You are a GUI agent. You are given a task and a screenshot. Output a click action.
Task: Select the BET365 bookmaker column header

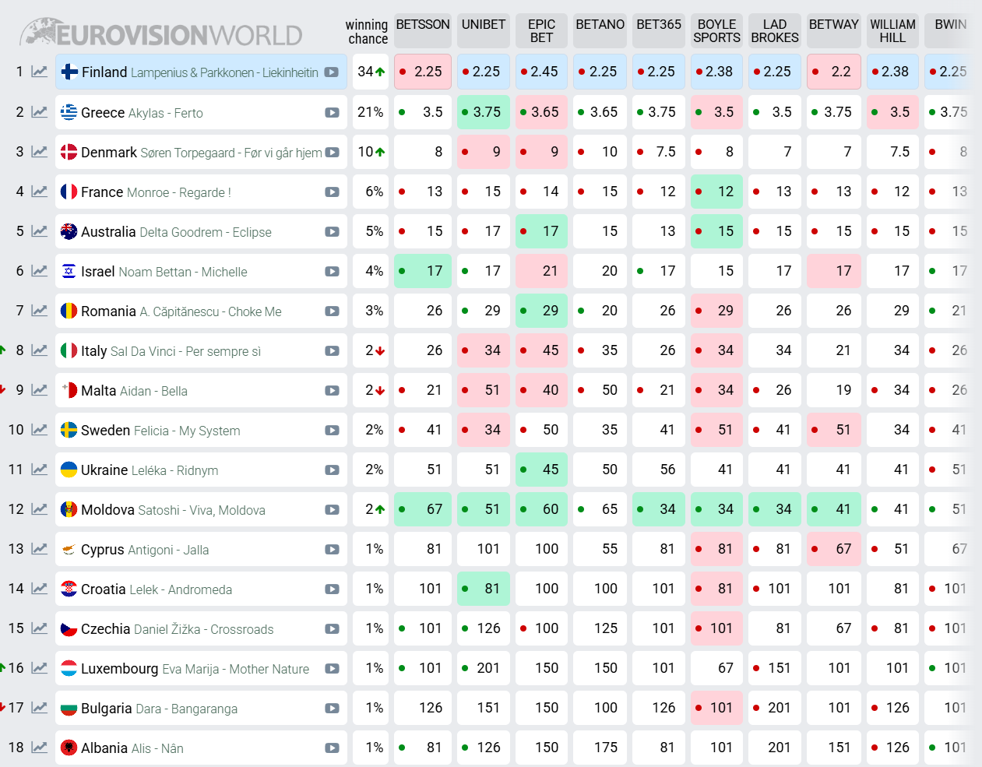pos(659,31)
